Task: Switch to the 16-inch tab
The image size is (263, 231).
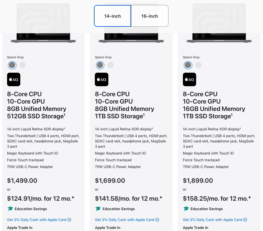Action: (x=150, y=16)
